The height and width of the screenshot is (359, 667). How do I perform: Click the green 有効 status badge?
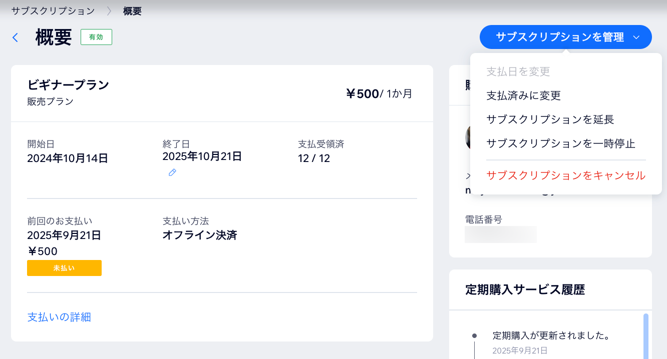[96, 36]
